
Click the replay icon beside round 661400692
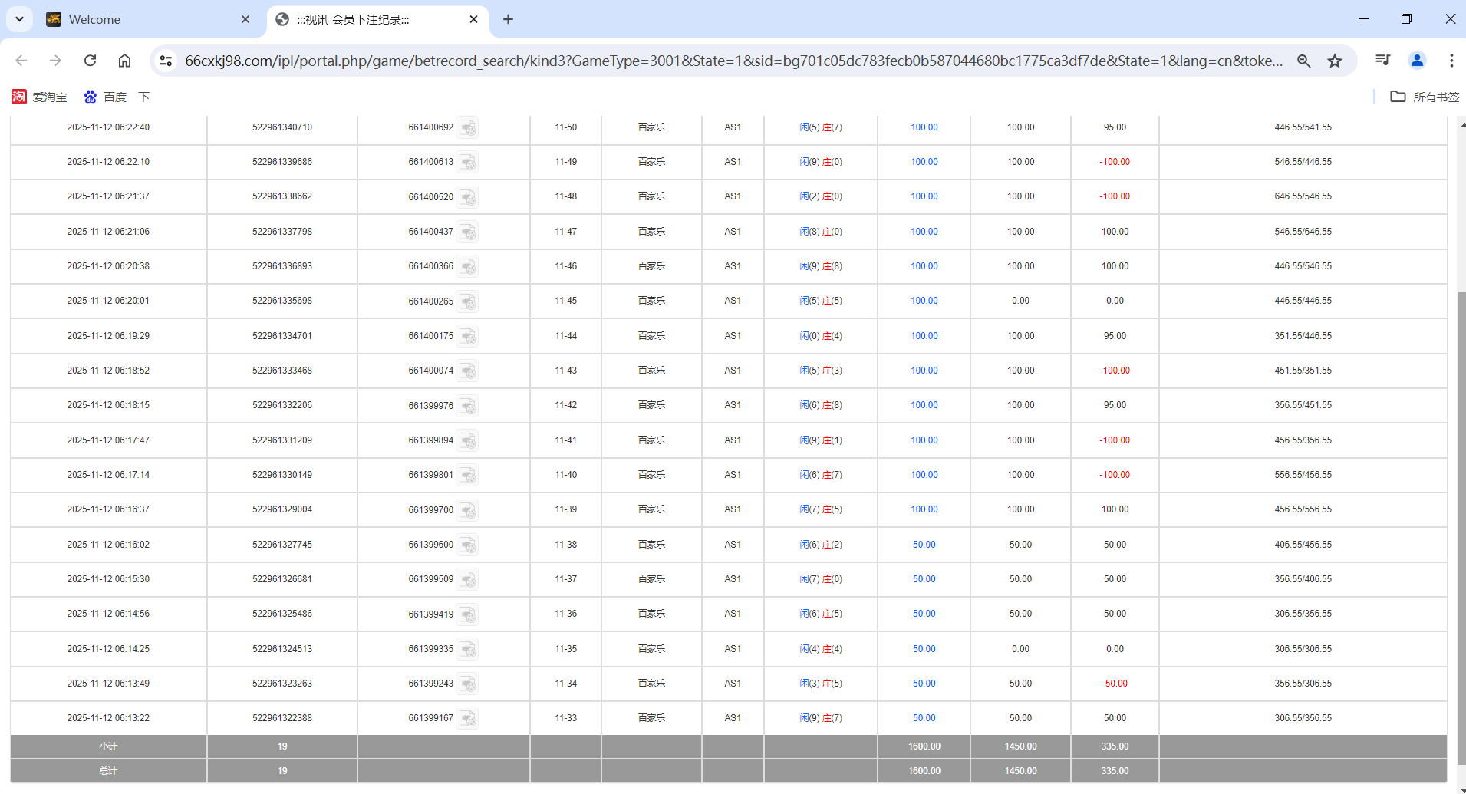(468, 127)
